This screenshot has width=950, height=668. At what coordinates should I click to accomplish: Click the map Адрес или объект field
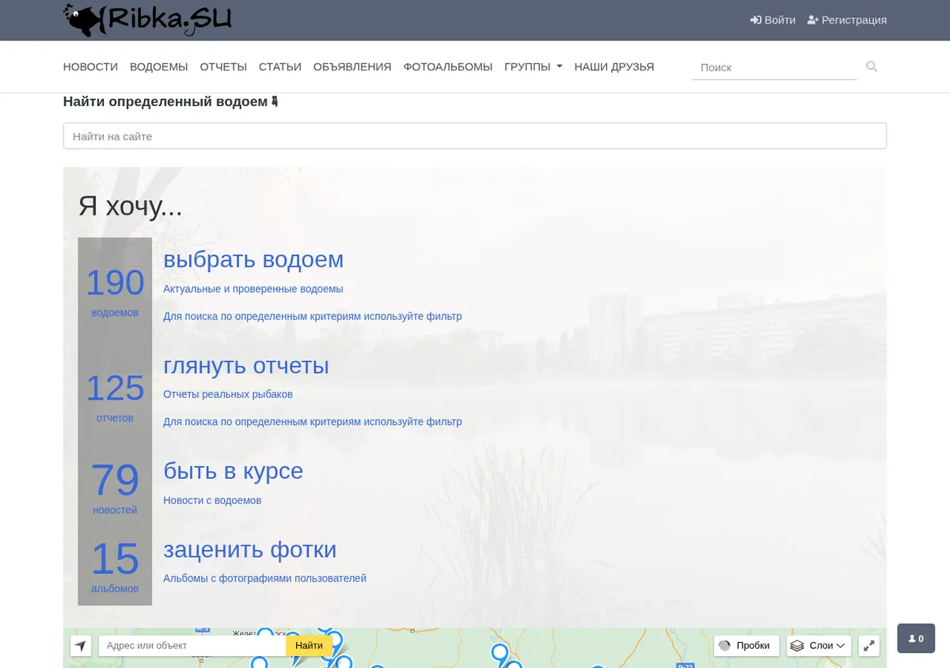[x=192, y=646]
